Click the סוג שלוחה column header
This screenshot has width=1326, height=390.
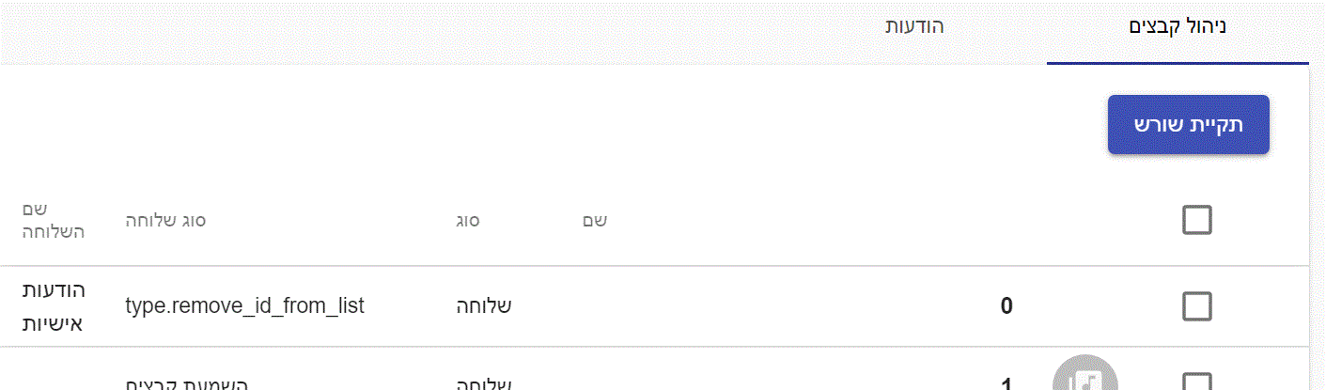click(166, 221)
